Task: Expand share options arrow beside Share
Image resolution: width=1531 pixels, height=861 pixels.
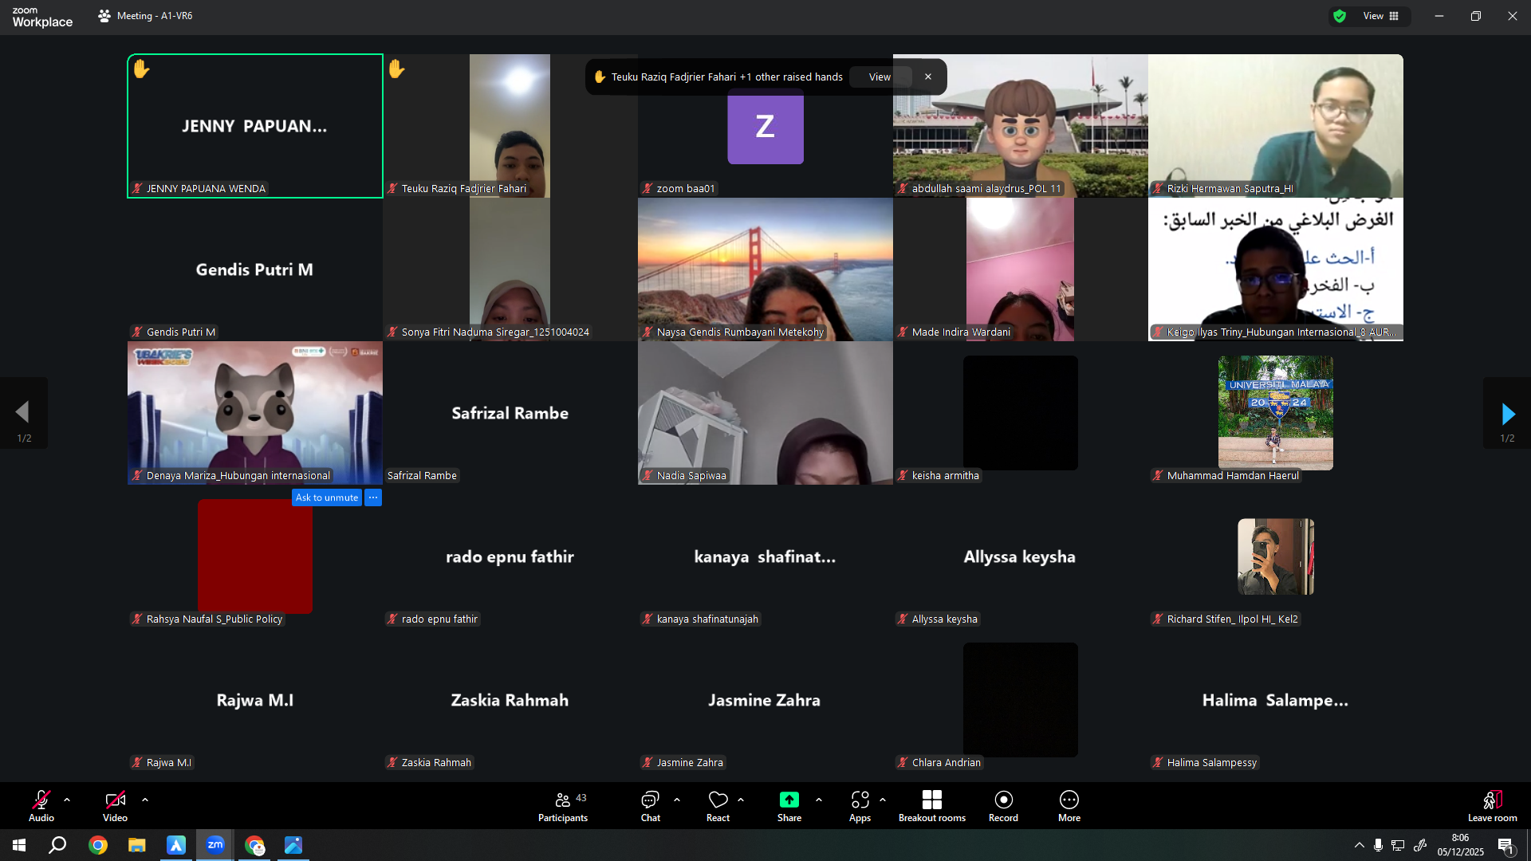Action: point(819,800)
